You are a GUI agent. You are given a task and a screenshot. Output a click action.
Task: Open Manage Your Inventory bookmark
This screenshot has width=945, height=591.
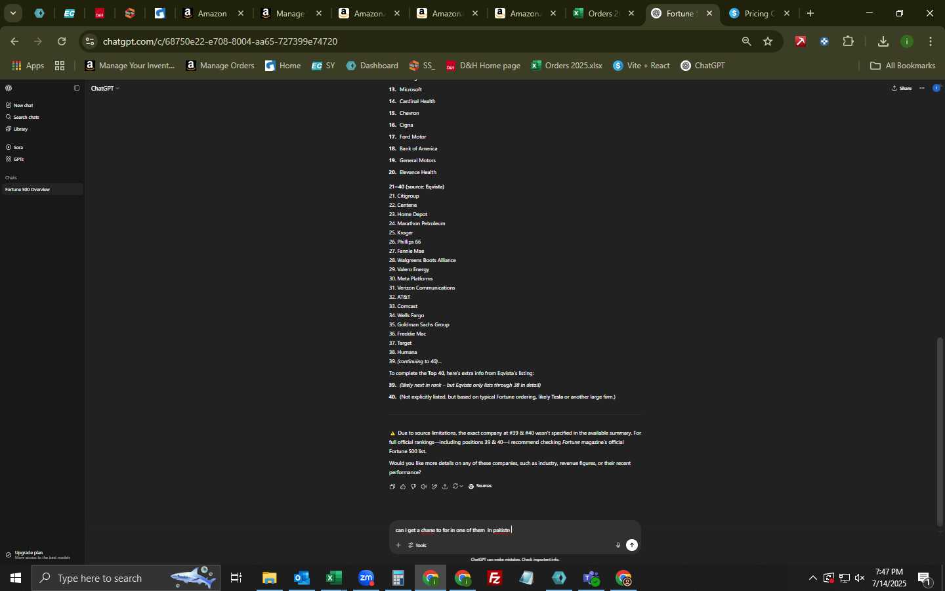130,66
